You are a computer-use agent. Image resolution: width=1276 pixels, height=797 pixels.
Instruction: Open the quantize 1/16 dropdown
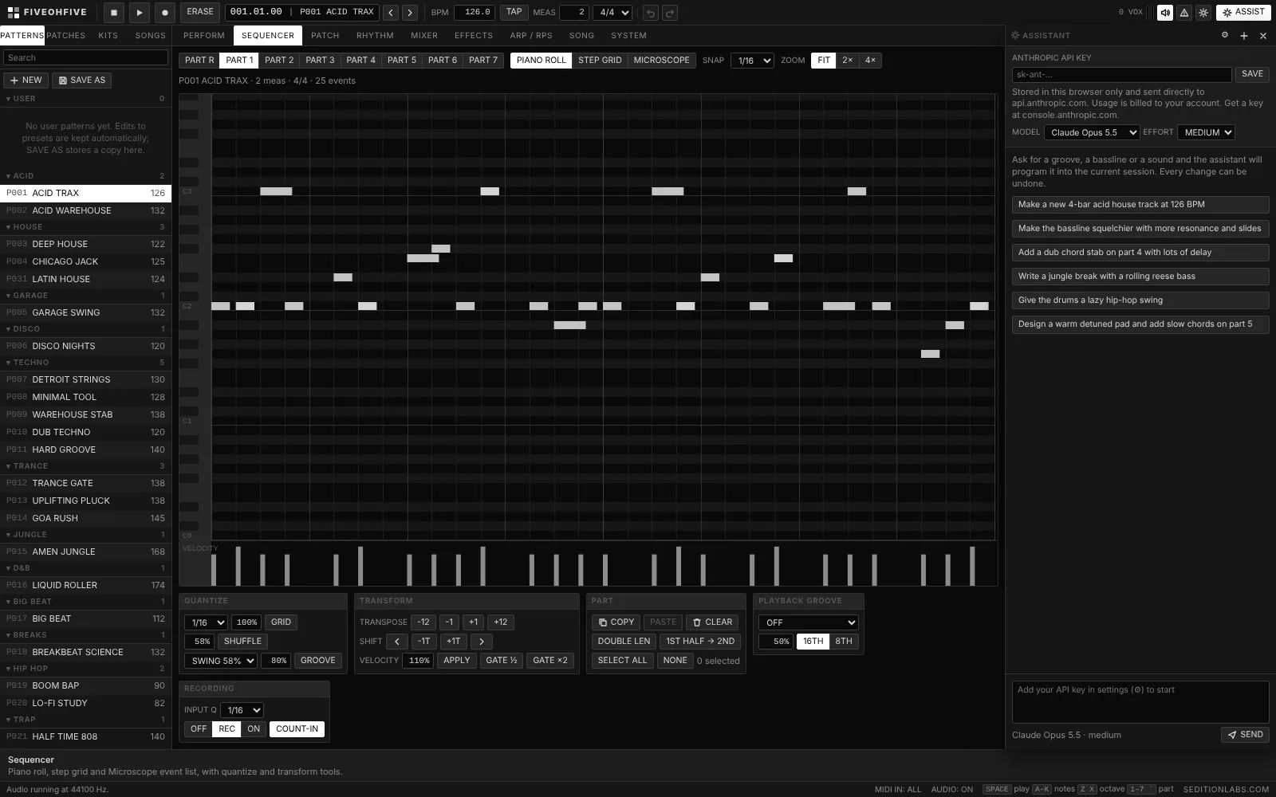pos(206,622)
